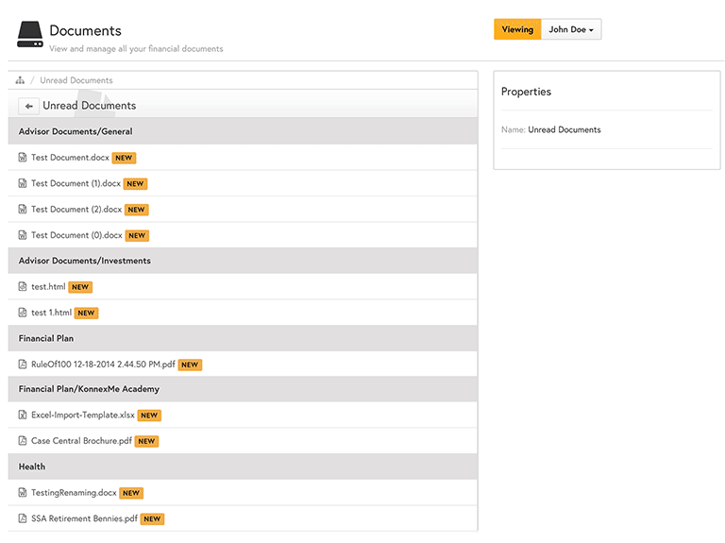Select the Advisor Documents/General group header

pos(76,131)
